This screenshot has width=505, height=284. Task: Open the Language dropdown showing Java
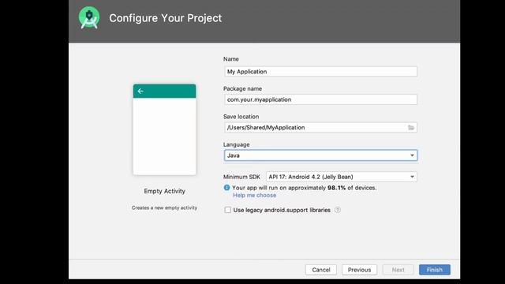[x=320, y=155]
